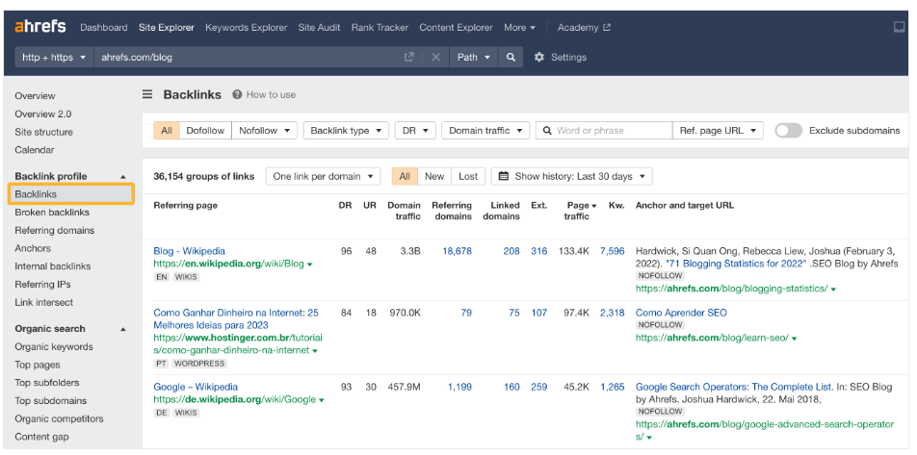
Task: Open Show history: Last 30 days dropdown
Action: [x=571, y=176]
